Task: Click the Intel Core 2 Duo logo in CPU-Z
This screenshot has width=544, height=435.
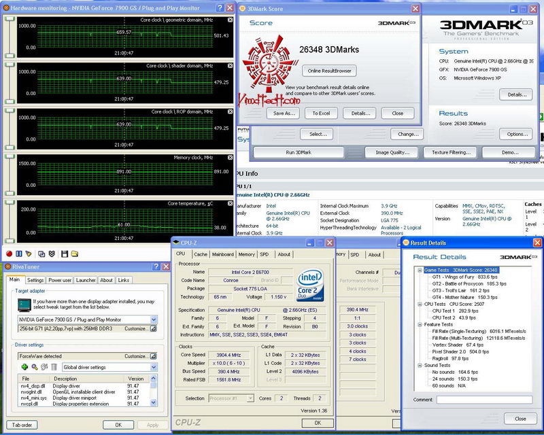Action: point(311,285)
